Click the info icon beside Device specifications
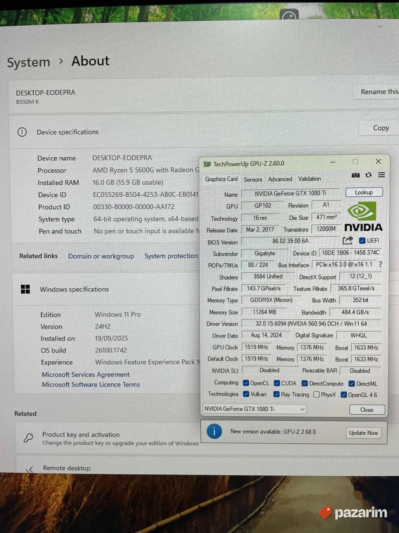 click(22, 132)
